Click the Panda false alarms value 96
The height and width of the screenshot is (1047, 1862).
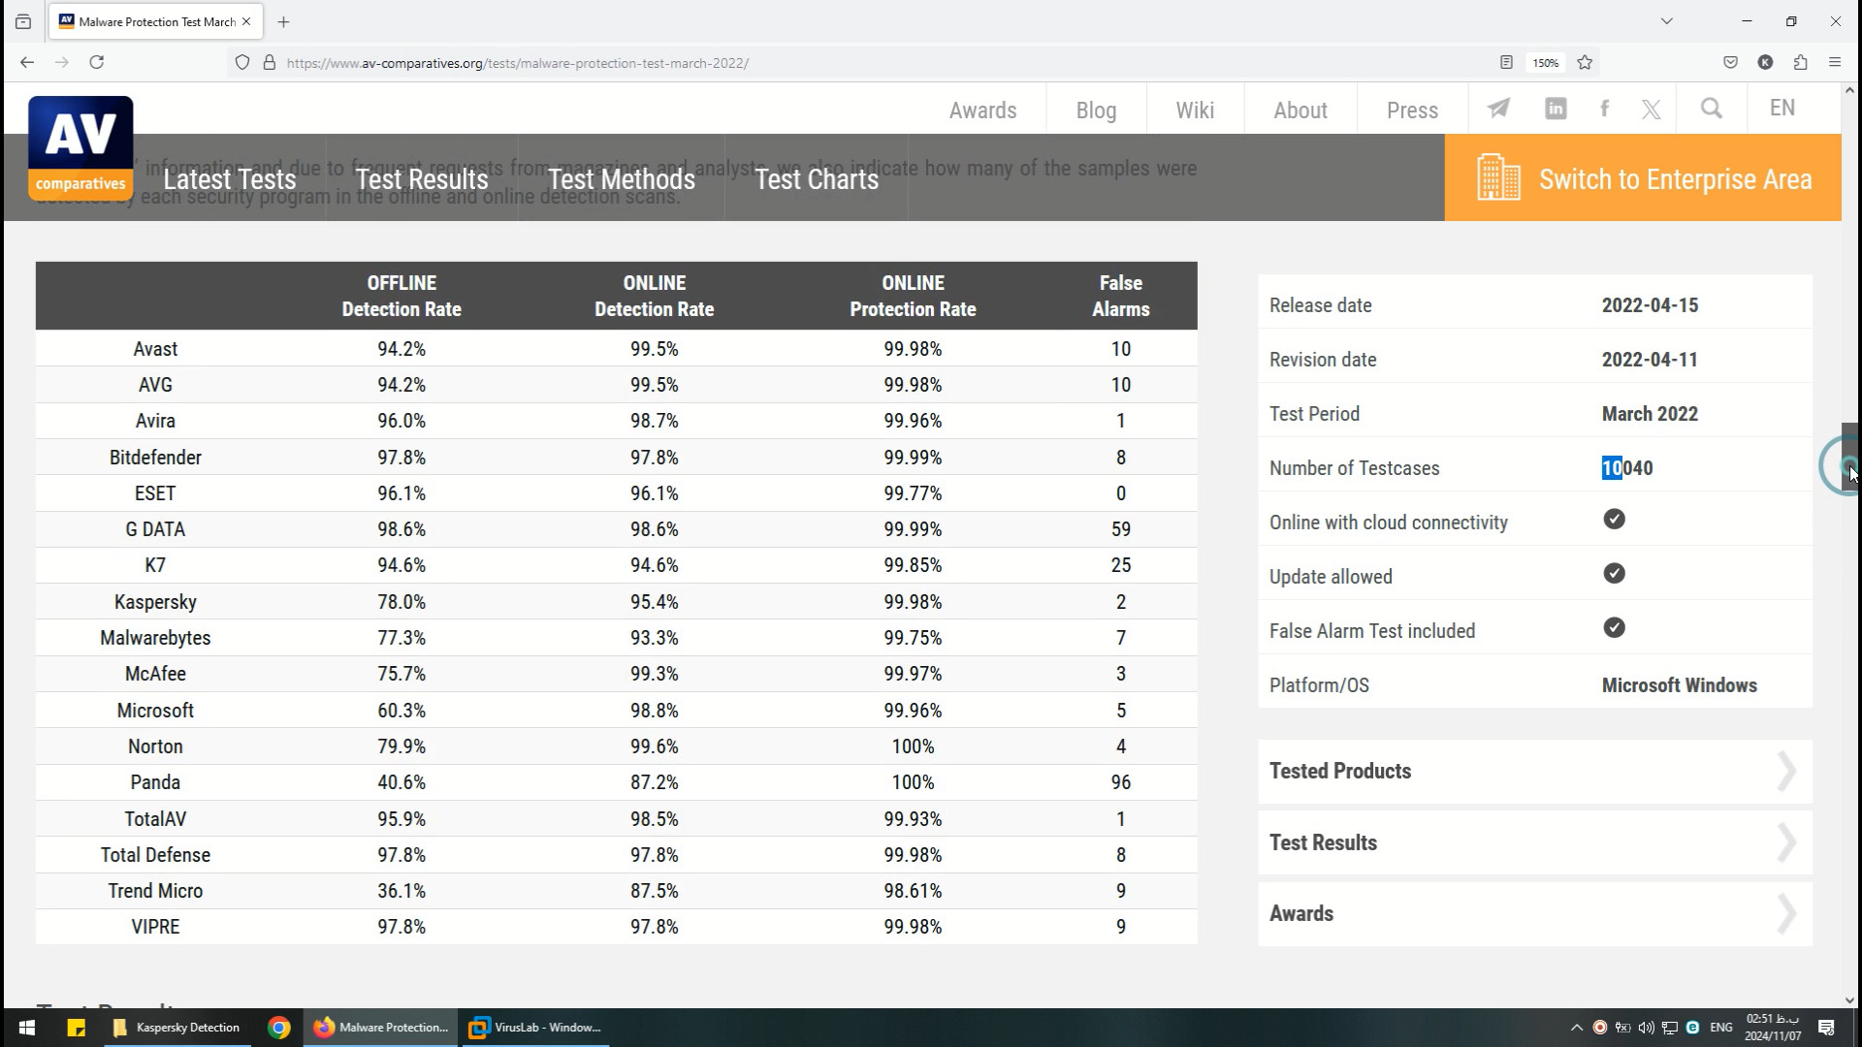[1121, 782]
